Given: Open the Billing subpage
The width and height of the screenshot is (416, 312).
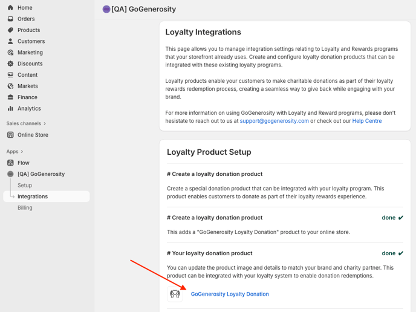Looking at the screenshot, I should click(25, 208).
